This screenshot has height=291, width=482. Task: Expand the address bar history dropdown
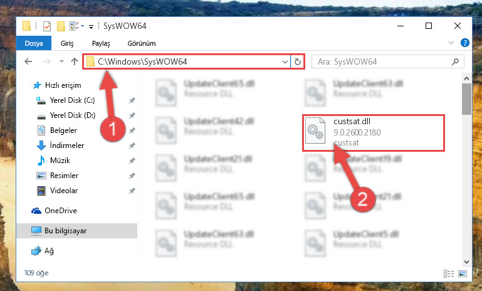285,62
